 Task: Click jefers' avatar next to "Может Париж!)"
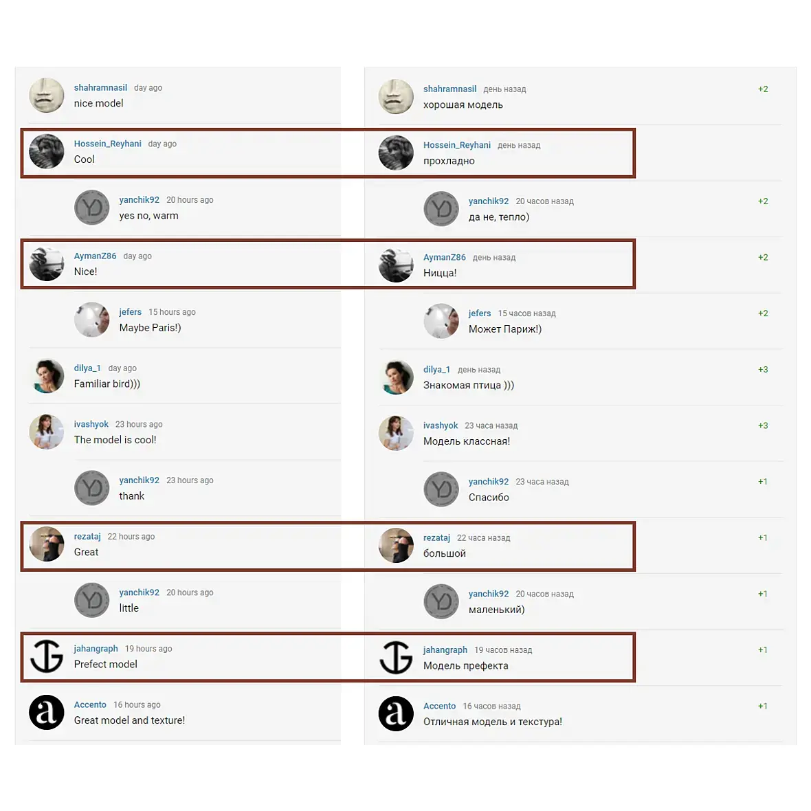(441, 321)
